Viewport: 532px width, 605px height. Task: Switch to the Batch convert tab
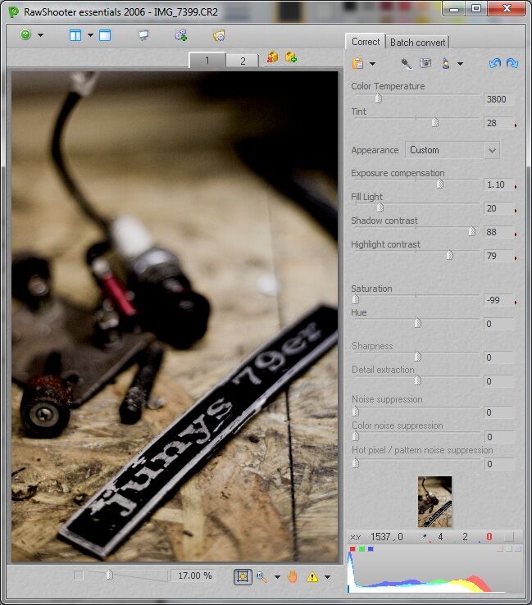(418, 43)
